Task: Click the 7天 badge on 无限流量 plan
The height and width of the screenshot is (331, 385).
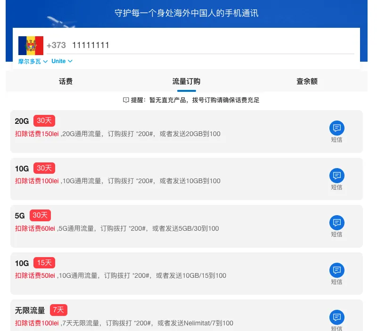Action: pyautogui.click(x=58, y=310)
